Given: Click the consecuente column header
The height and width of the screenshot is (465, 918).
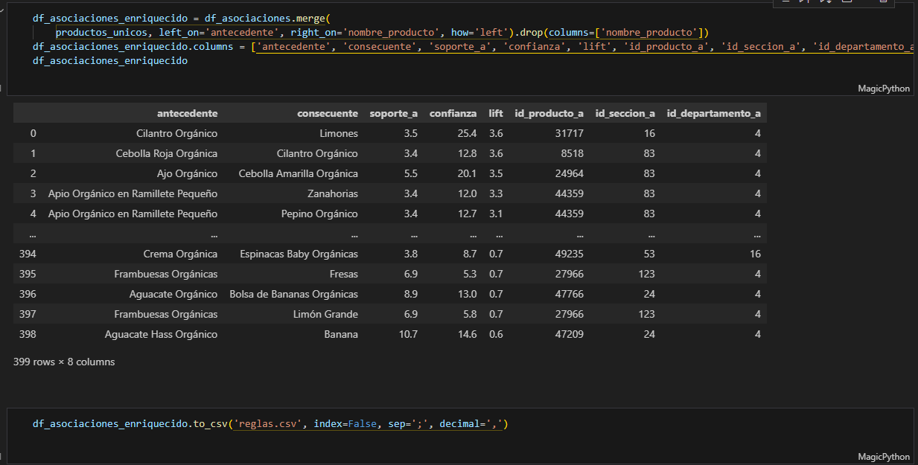Looking at the screenshot, I should 327,113.
